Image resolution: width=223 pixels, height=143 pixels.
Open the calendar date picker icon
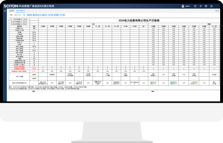25,15
